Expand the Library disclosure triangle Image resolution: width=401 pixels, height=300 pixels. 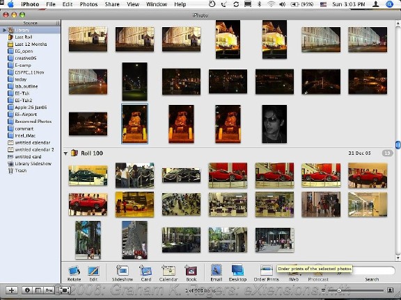coord(4,30)
